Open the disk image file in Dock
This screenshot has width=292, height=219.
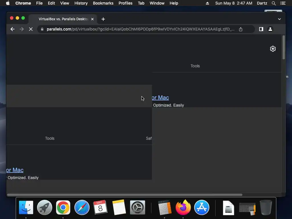pyautogui.click(x=228, y=208)
